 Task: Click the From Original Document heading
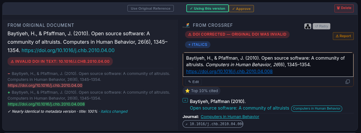(x=41, y=25)
